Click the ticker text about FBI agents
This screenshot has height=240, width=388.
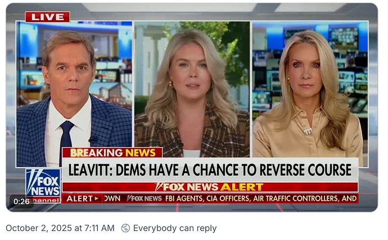coord(261,198)
